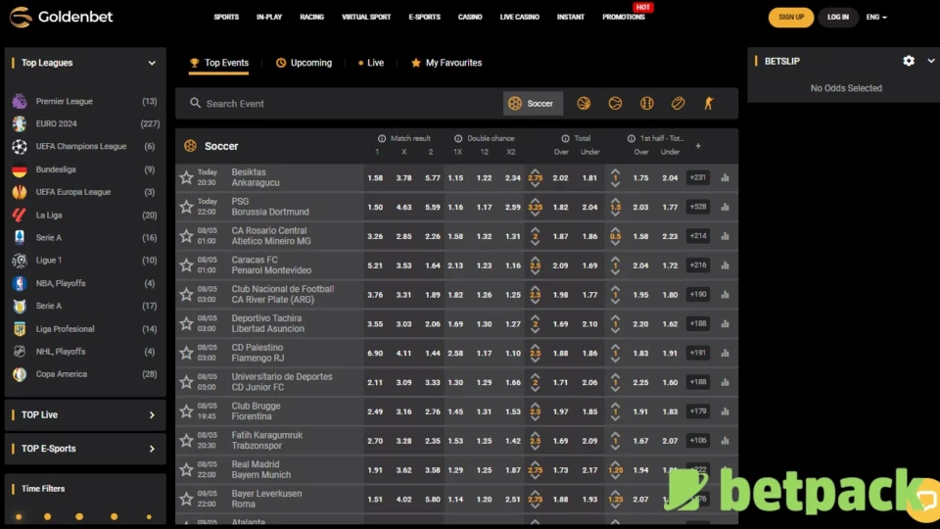Expand +528 more markets for PSG match

click(698, 207)
